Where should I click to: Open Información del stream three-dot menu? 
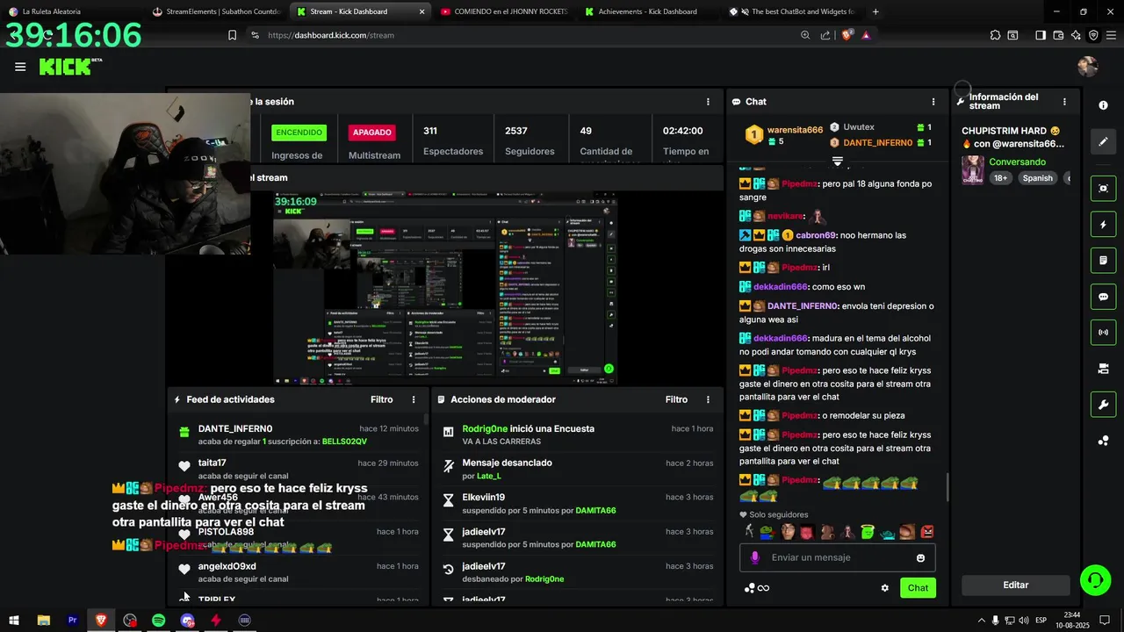[x=1065, y=102]
